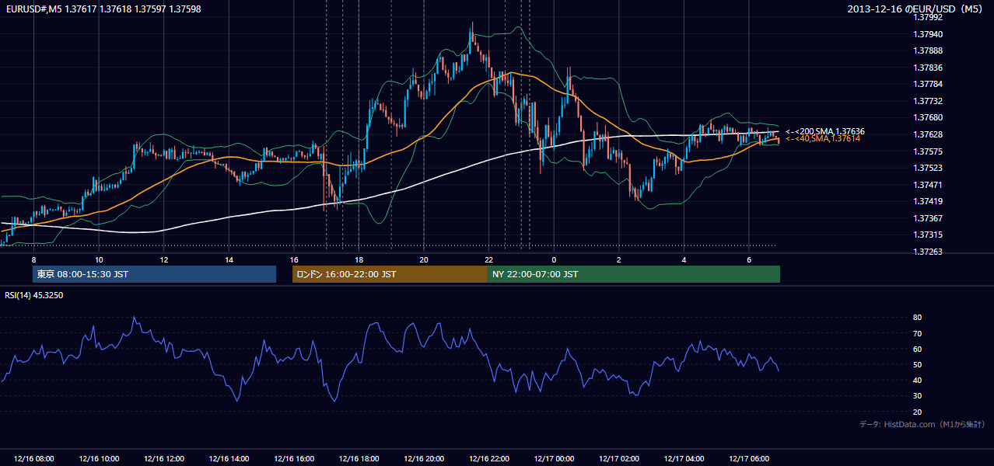994x466 pixels.
Task: Click price axis value 1.37836
Action: pos(929,68)
